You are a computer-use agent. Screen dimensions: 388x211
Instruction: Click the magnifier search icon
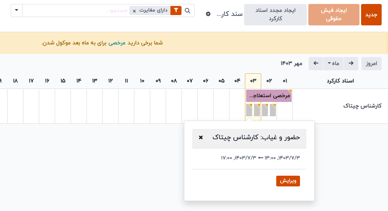(x=188, y=11)
